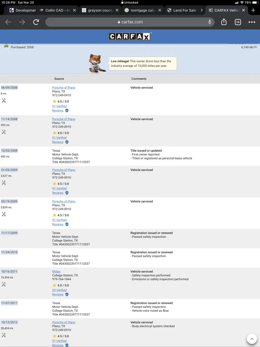The width and height of the screenshot is (260, 347).
Task: Tap the microphone icon in address bar
Action: coord(209,22)
